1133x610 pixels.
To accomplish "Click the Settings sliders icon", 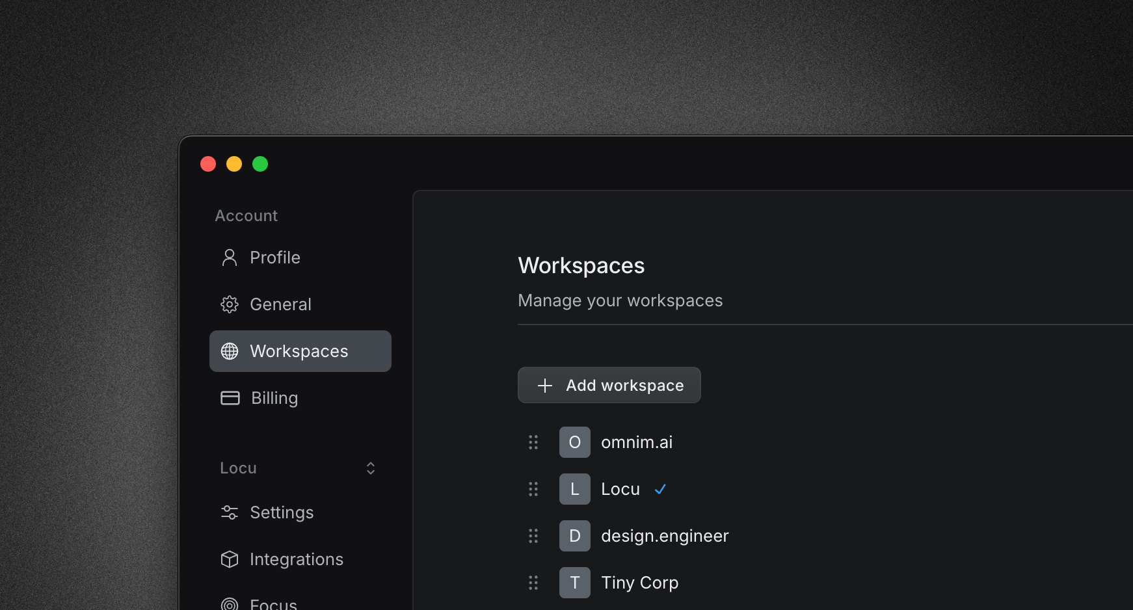I will [229, 512].
